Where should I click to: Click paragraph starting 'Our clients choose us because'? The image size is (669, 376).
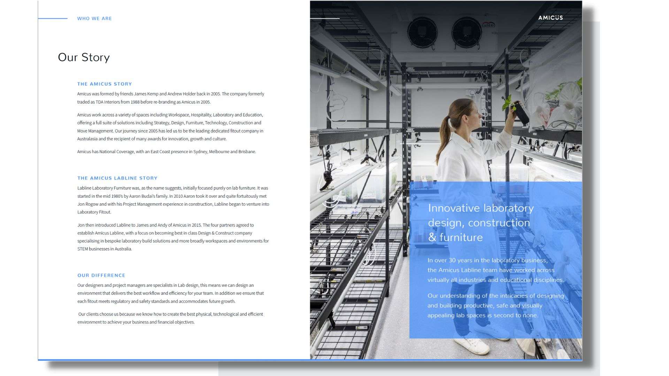click(170, 318)
